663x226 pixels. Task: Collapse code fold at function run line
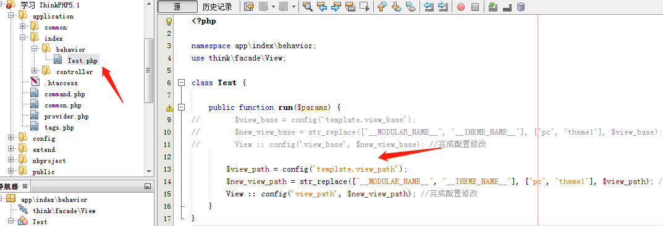click(182, 107)
